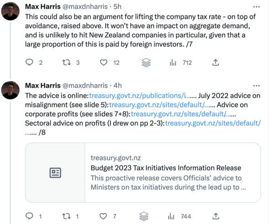
Task: View analytics showing 744 views
Action: (173, 215)
